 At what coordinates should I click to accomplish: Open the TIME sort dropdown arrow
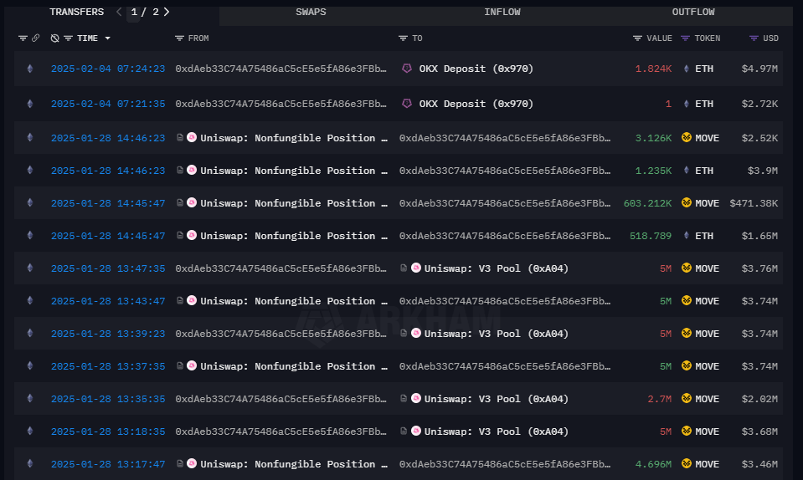point(107,38)
